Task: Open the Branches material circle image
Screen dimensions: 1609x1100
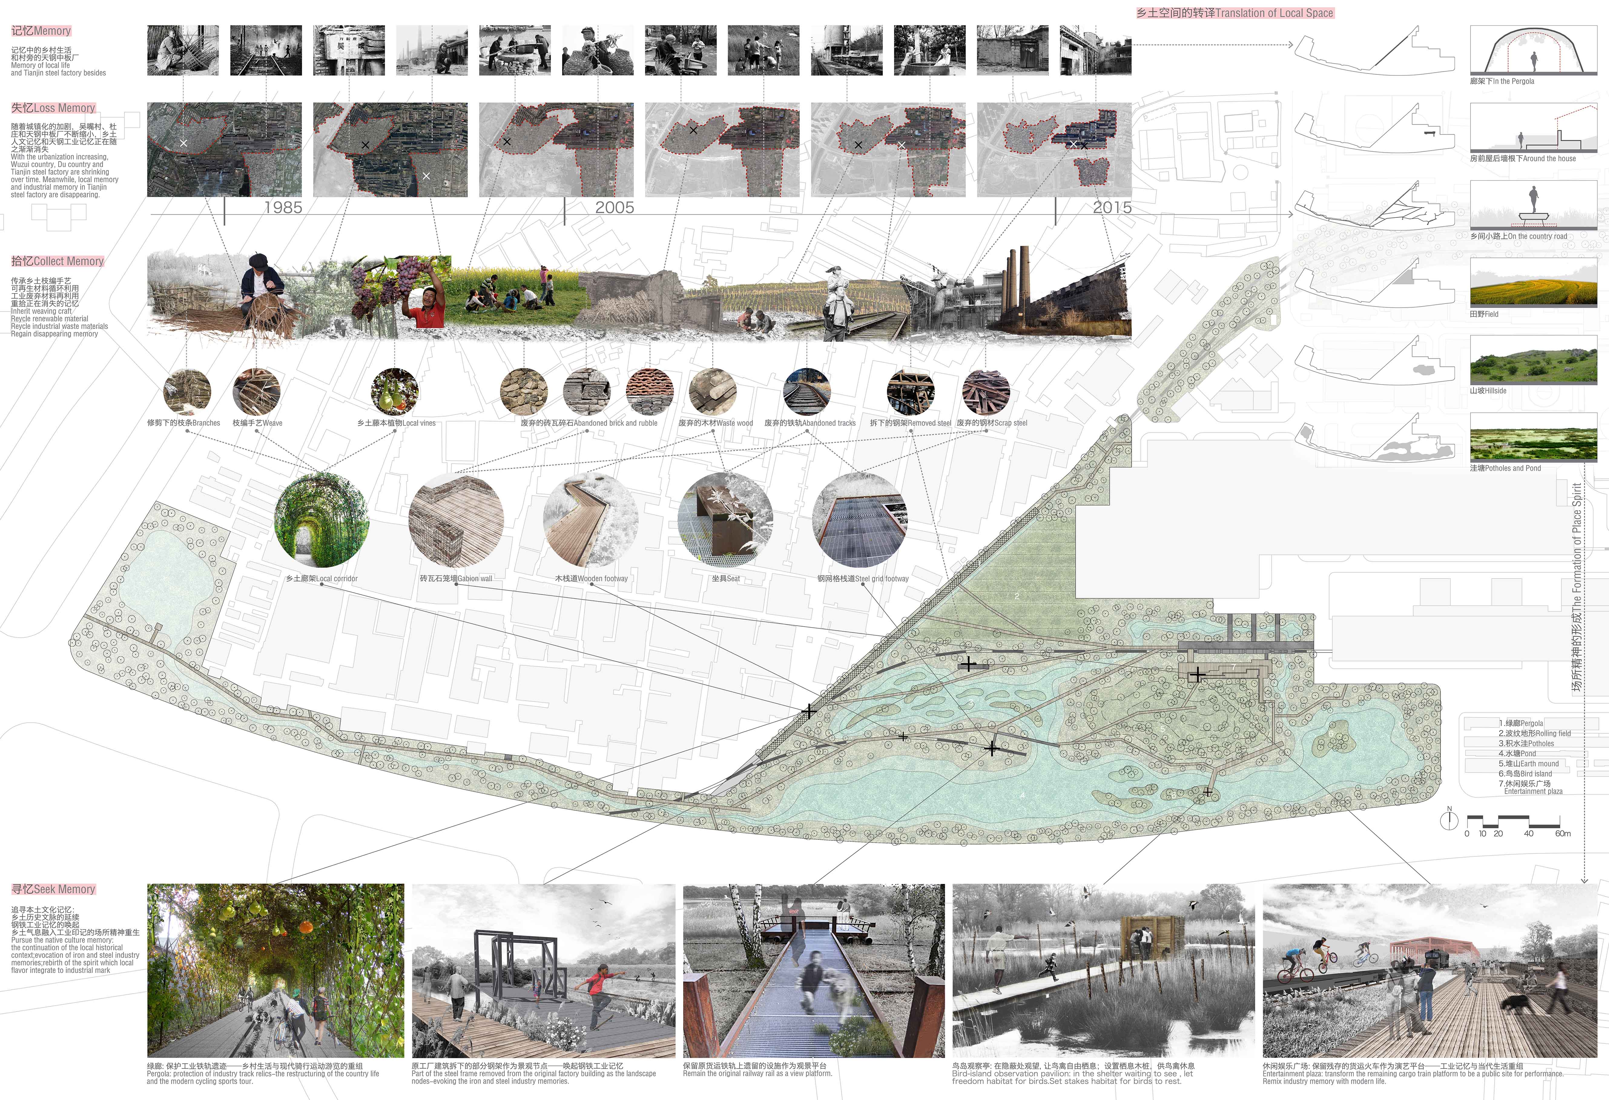Action: click(x=187, y=392)
